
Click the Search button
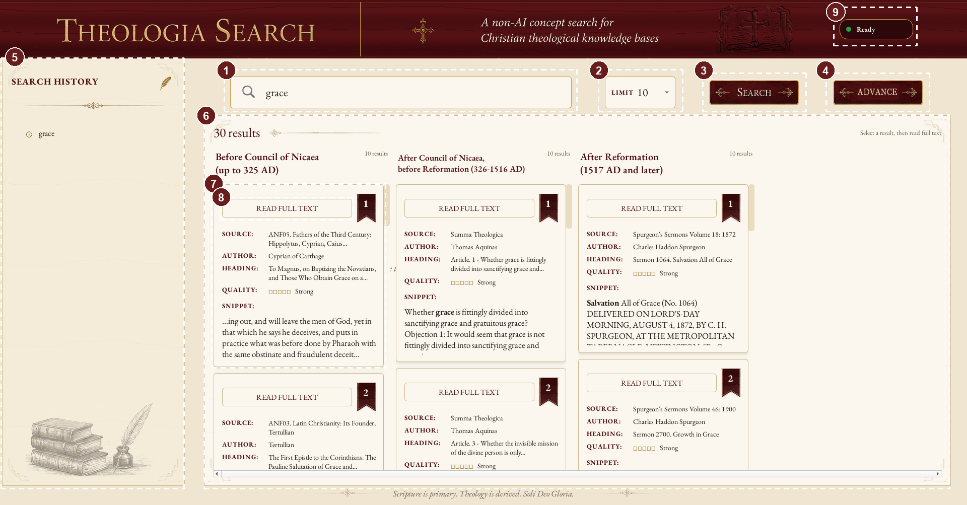(x=754, y=93)
